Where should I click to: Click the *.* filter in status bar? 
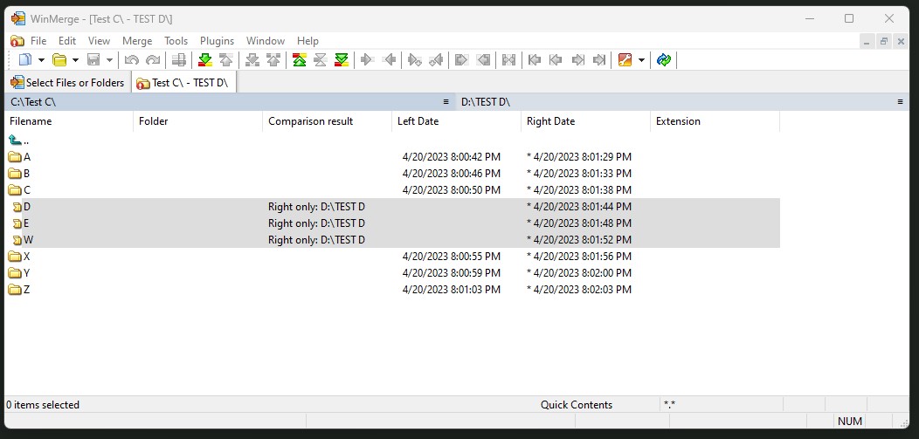click(670, 404)
